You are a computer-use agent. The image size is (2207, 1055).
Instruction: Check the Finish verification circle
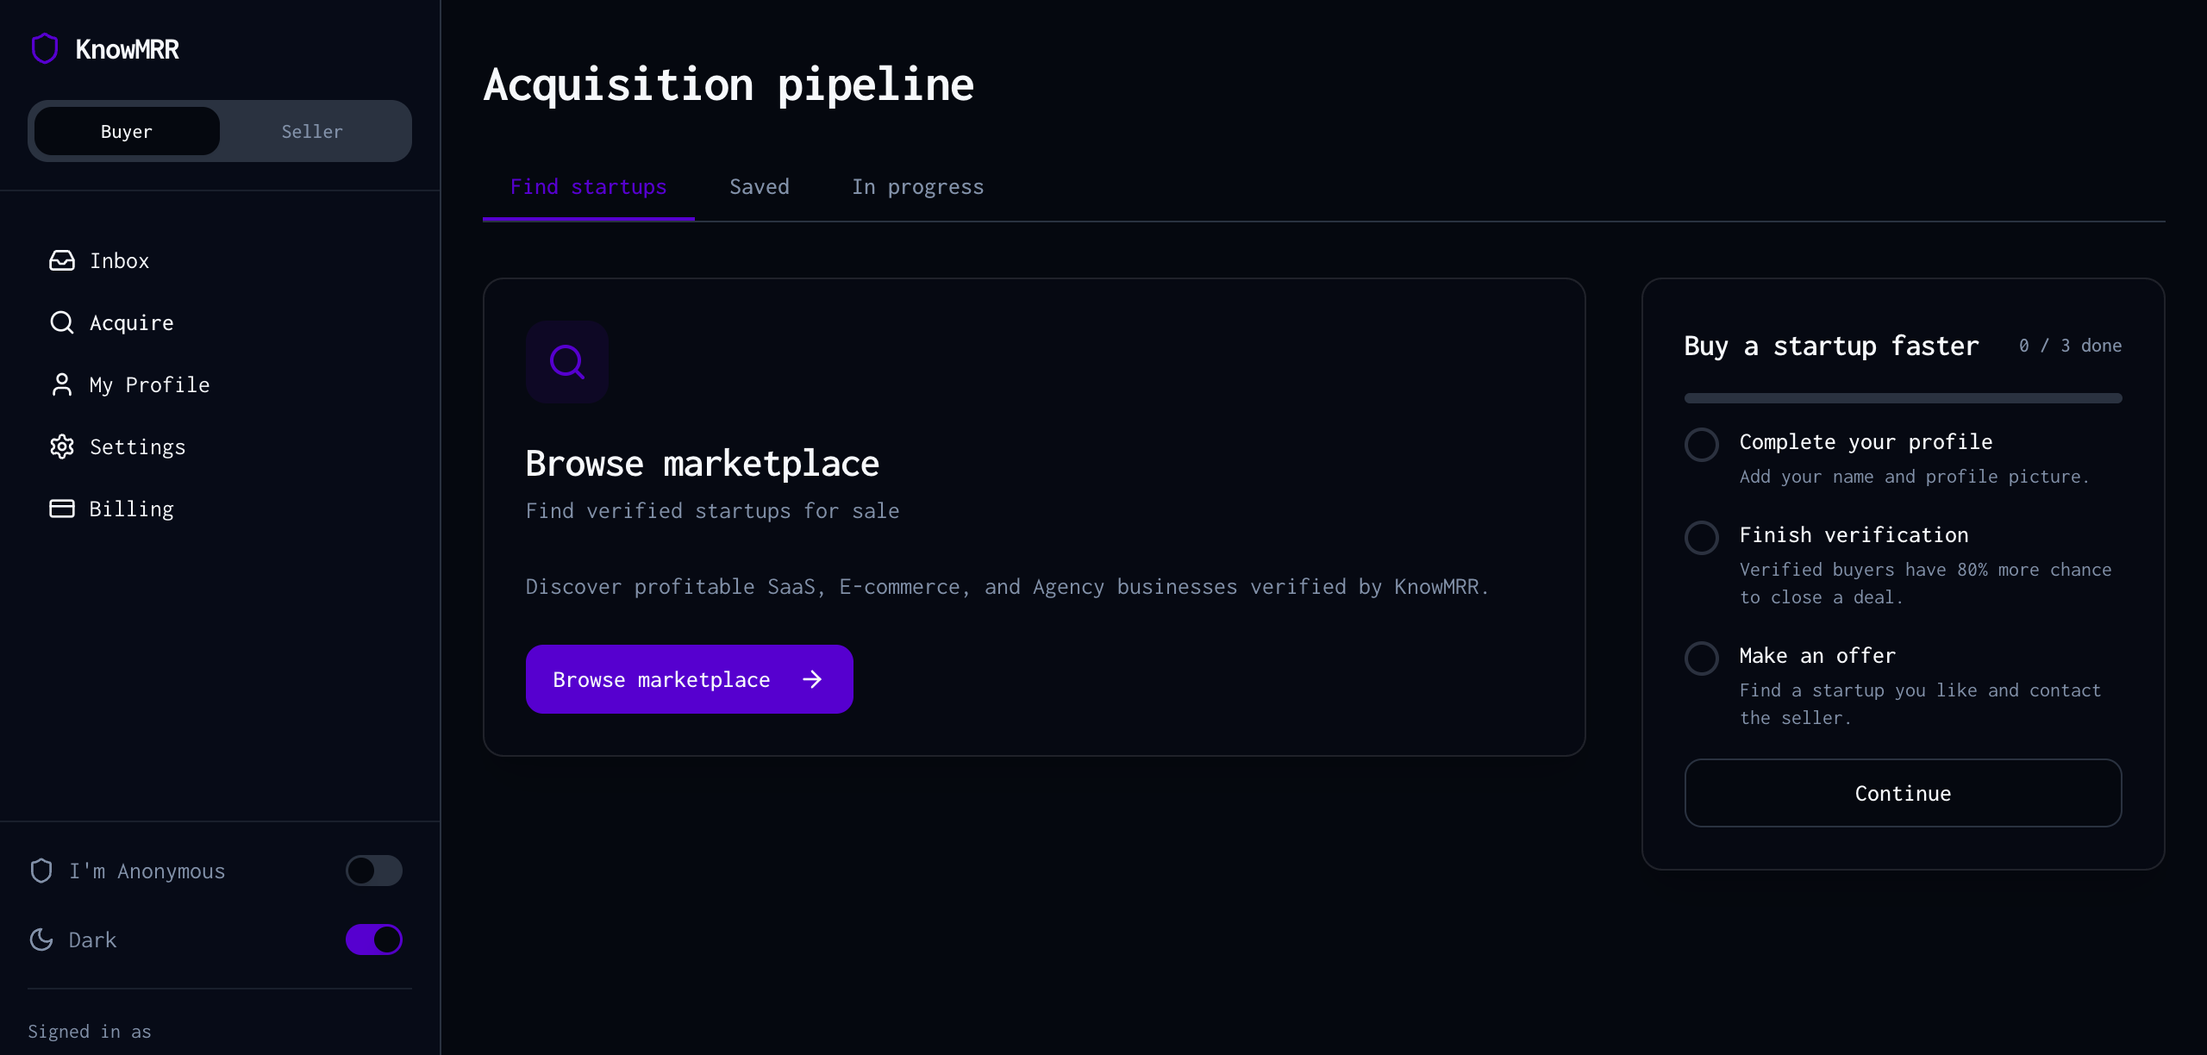[x=1702, y=538]
